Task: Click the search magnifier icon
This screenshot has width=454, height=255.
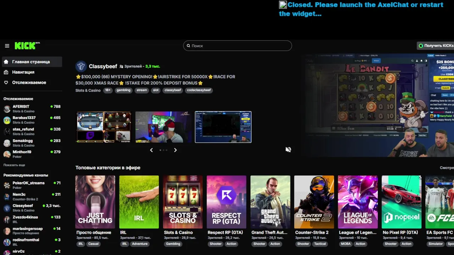Action: click(x=188, y=46)
